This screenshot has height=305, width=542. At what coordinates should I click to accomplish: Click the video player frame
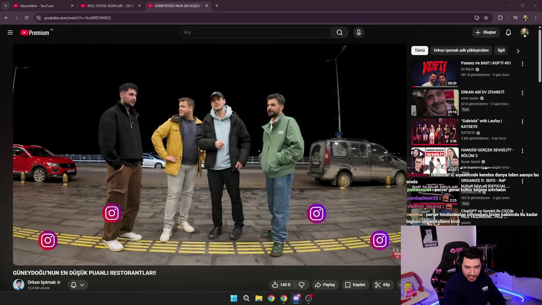[210, 155]
